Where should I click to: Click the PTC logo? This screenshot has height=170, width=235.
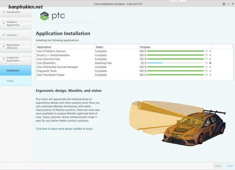coord(53,16)
